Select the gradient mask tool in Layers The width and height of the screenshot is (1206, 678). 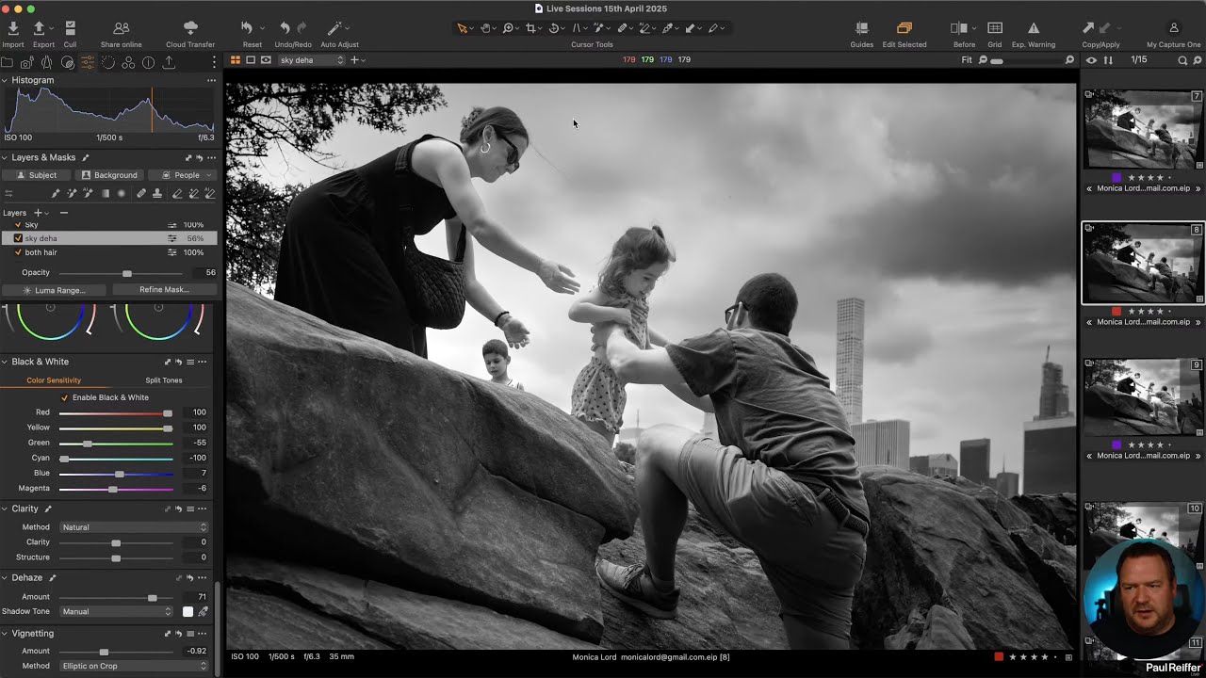point(106,194)
